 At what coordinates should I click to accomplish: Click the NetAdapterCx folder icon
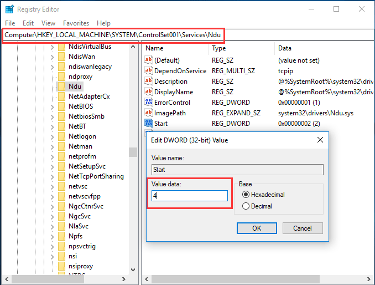click(62, 96)
